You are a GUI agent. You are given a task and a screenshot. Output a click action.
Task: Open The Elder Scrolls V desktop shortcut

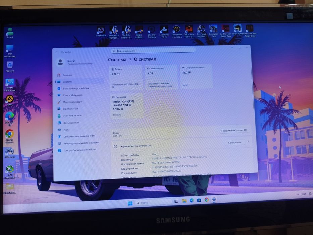[126, 32]
